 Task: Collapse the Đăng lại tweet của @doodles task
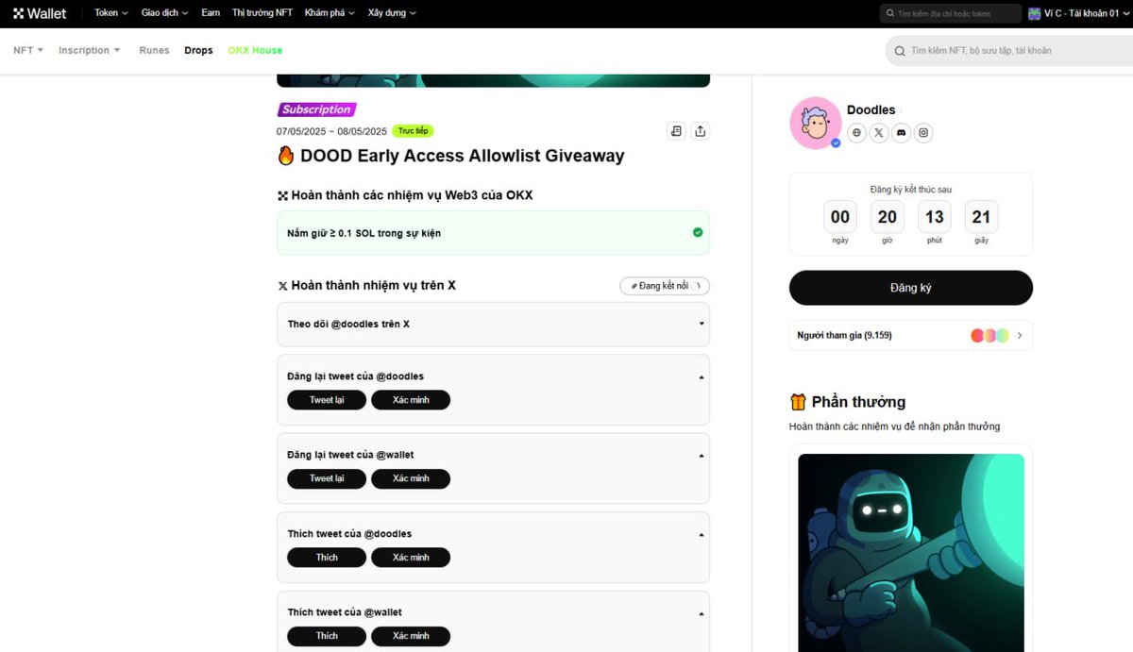[702, 376]
